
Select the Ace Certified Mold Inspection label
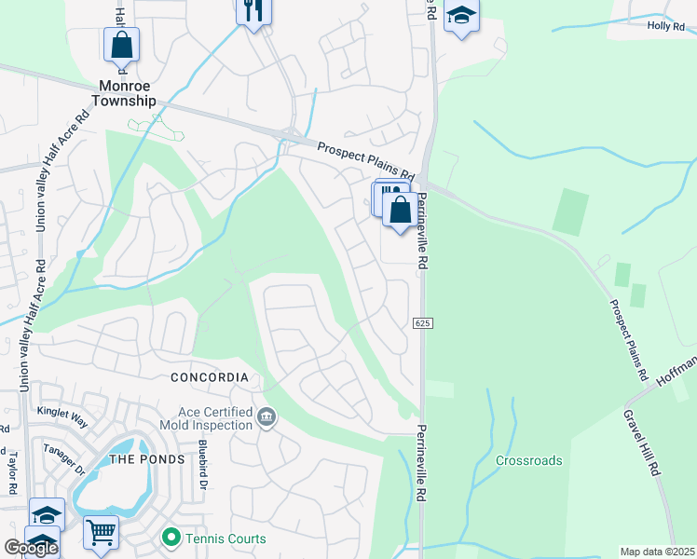coord(207,418)
